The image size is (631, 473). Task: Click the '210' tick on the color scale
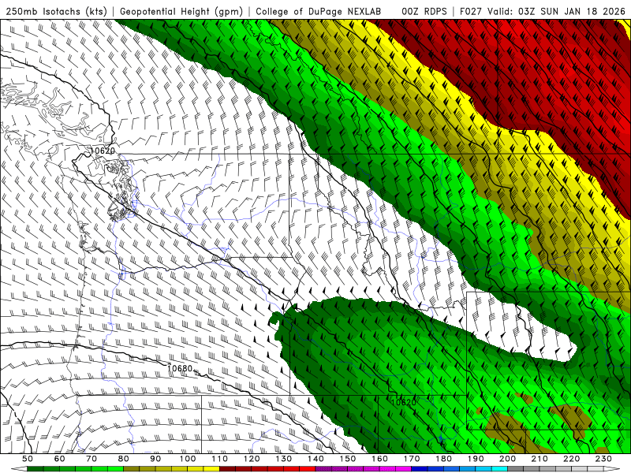tap(540, 459)
